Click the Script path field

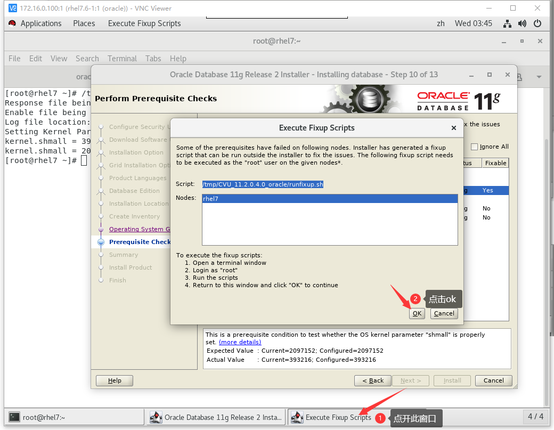point(263,184)
